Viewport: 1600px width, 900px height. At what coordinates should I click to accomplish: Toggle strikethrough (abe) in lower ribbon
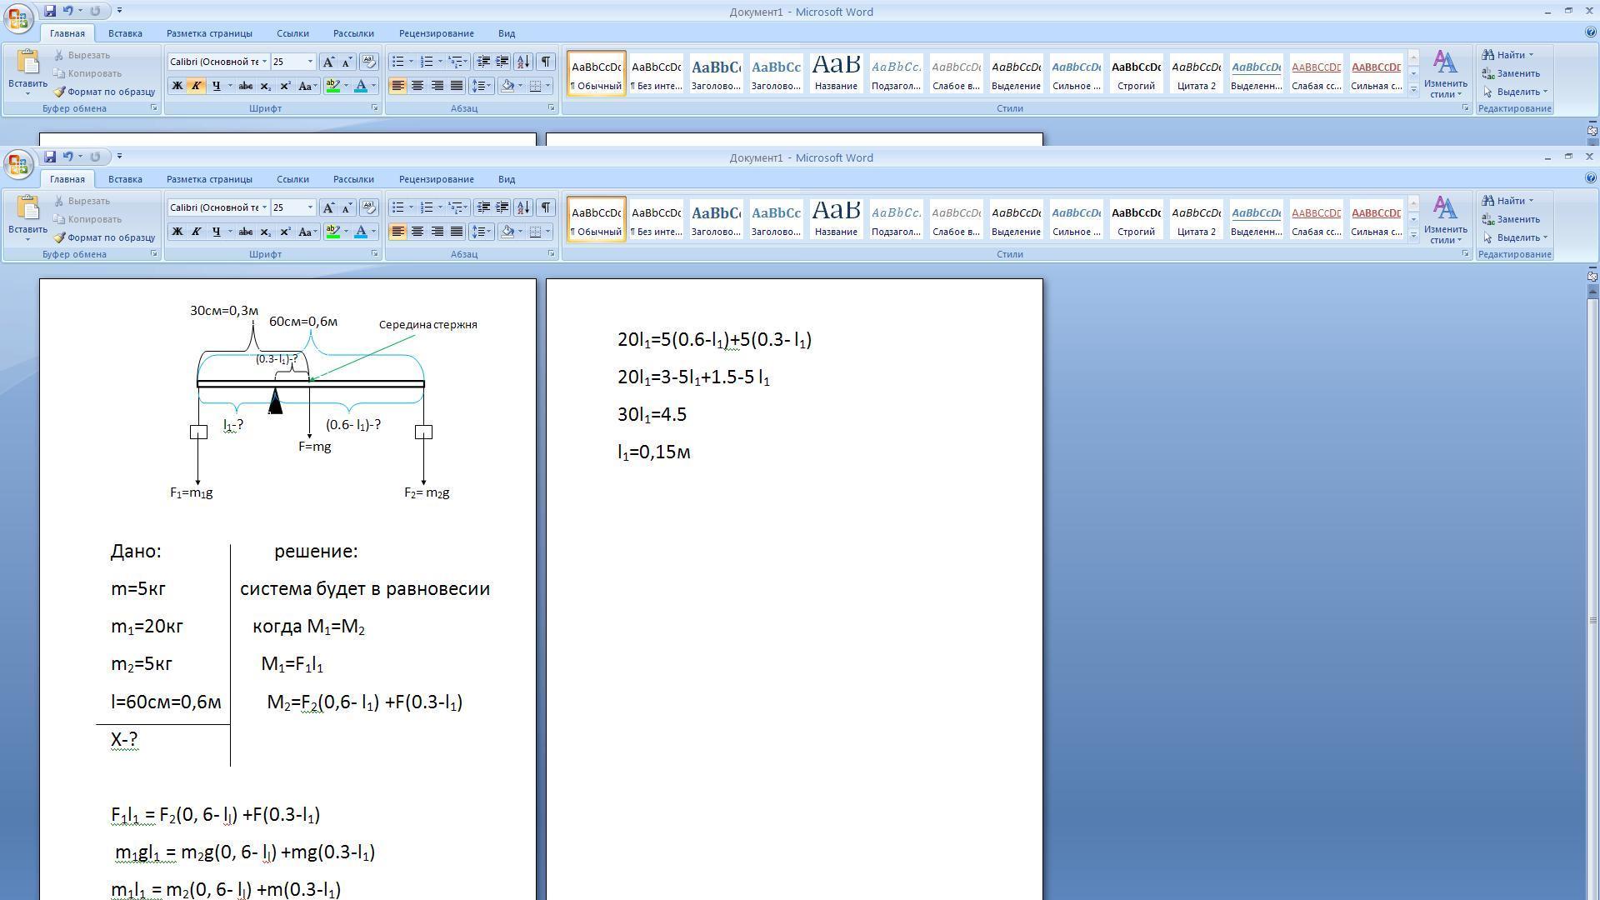[246, 232]
